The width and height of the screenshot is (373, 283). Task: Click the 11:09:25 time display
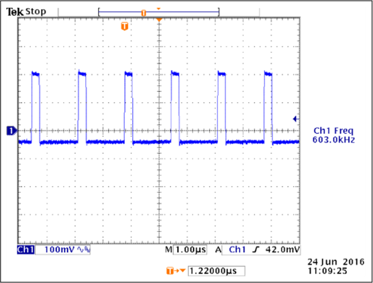coord(327,270)
